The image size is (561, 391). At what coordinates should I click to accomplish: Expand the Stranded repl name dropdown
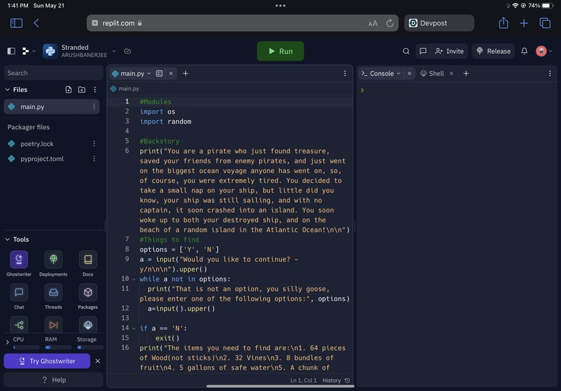pyautogui.click(x=113, y=51)
